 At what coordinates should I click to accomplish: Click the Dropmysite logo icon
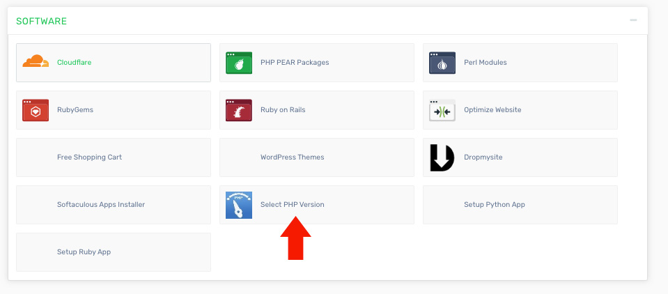(x=442, y=157)
